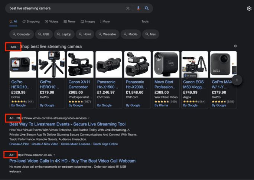Open the News tab
254x180 pixels.
click(70, 22)
